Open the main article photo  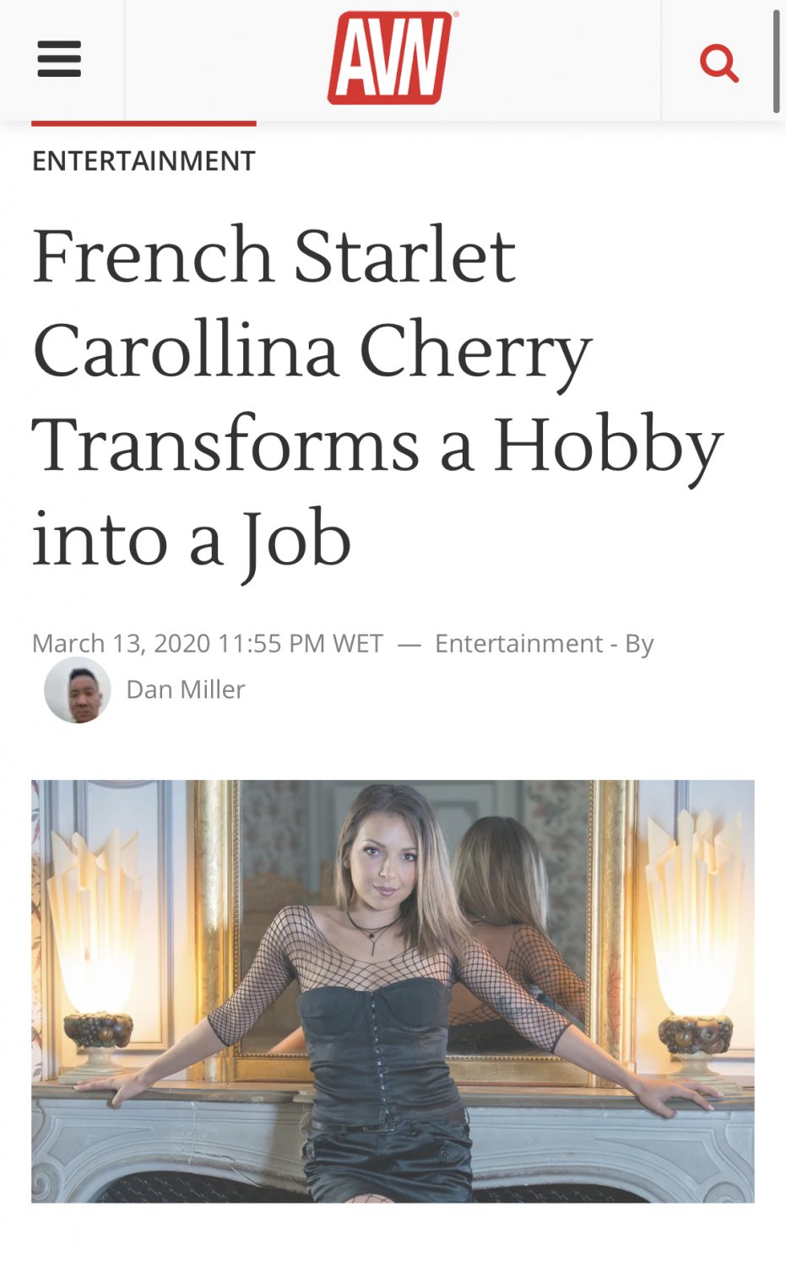[393, 991]
